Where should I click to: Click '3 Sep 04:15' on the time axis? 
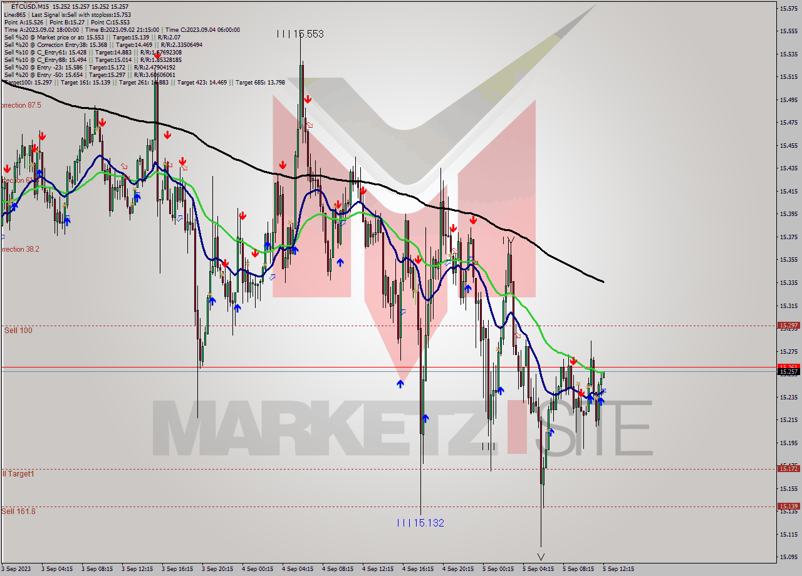pyautogui.click(x=57, y=569)
